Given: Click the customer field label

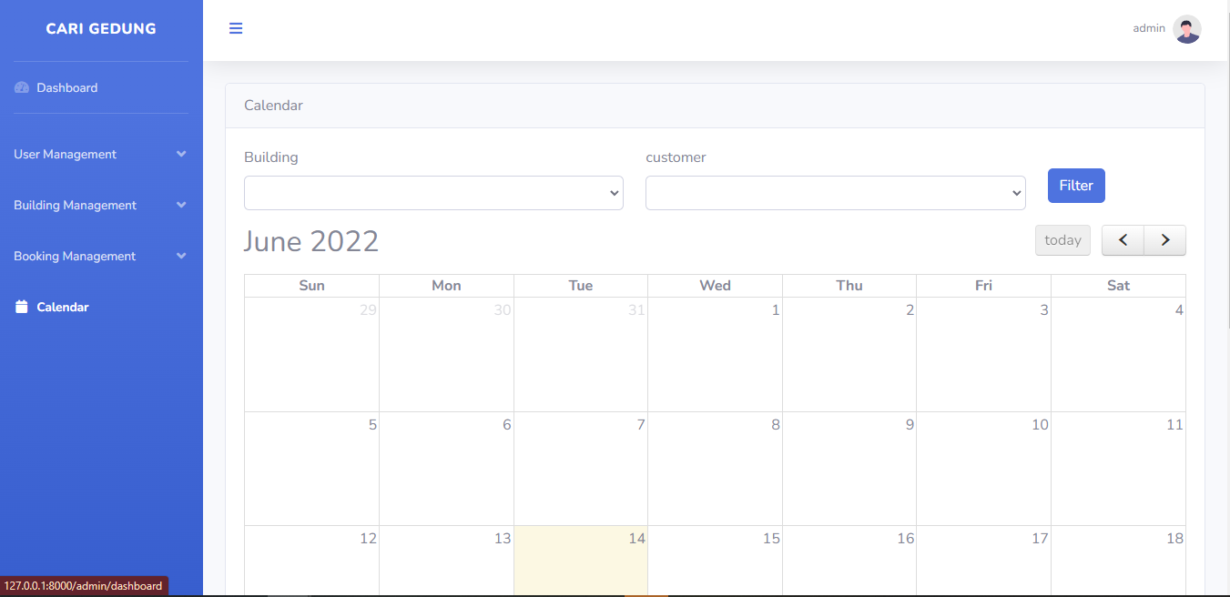Looking at the screenshot, I should click(x=676, y=157).
